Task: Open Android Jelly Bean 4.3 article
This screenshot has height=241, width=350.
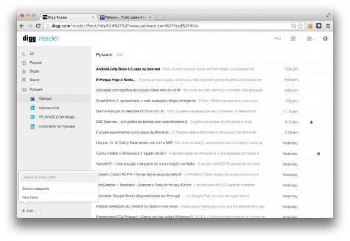Action: (x=128, y=69)
